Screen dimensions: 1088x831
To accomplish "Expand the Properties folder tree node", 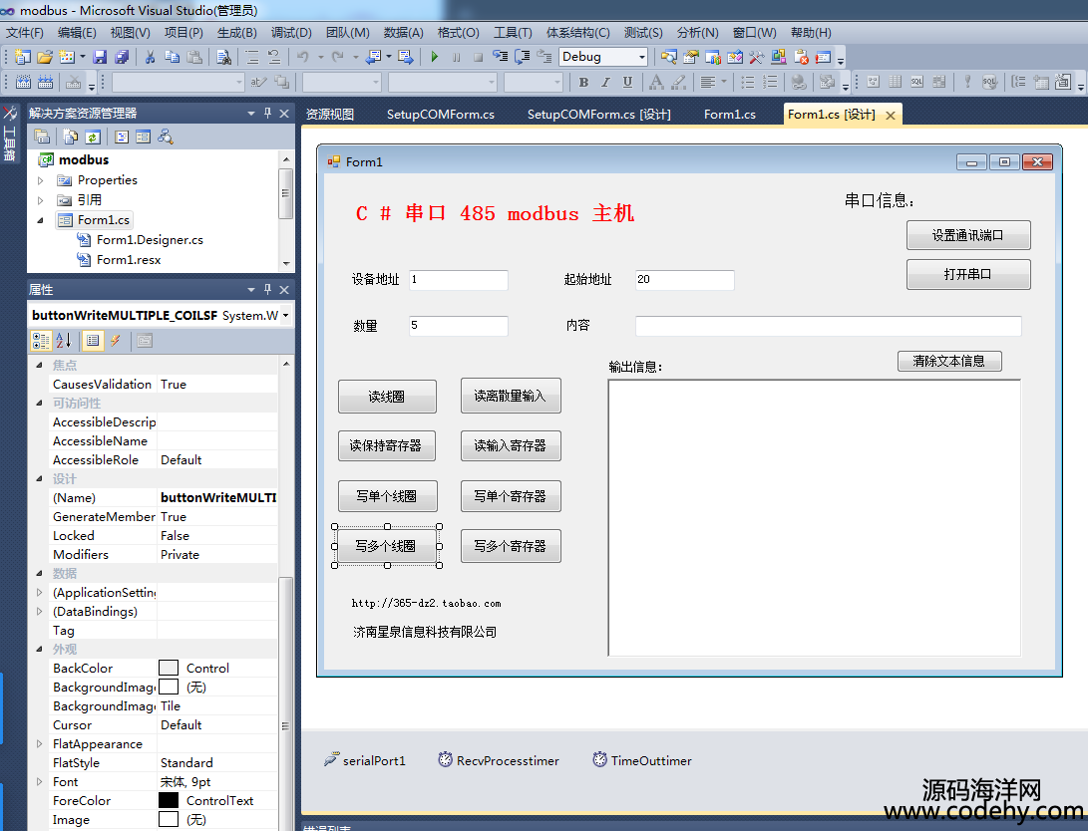I will [41, 180].
